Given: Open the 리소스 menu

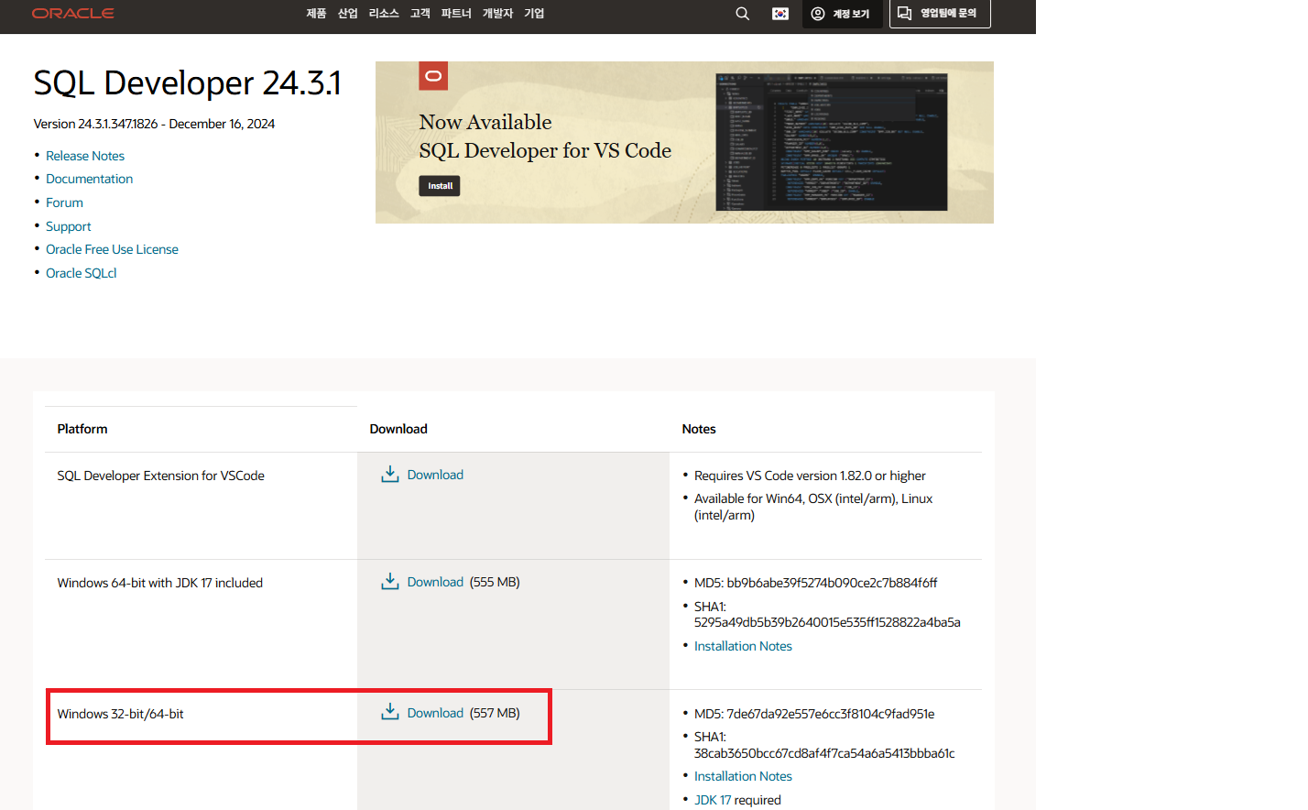Looking at the screenshot, I should pyautogui.click(x=384, y=14).
